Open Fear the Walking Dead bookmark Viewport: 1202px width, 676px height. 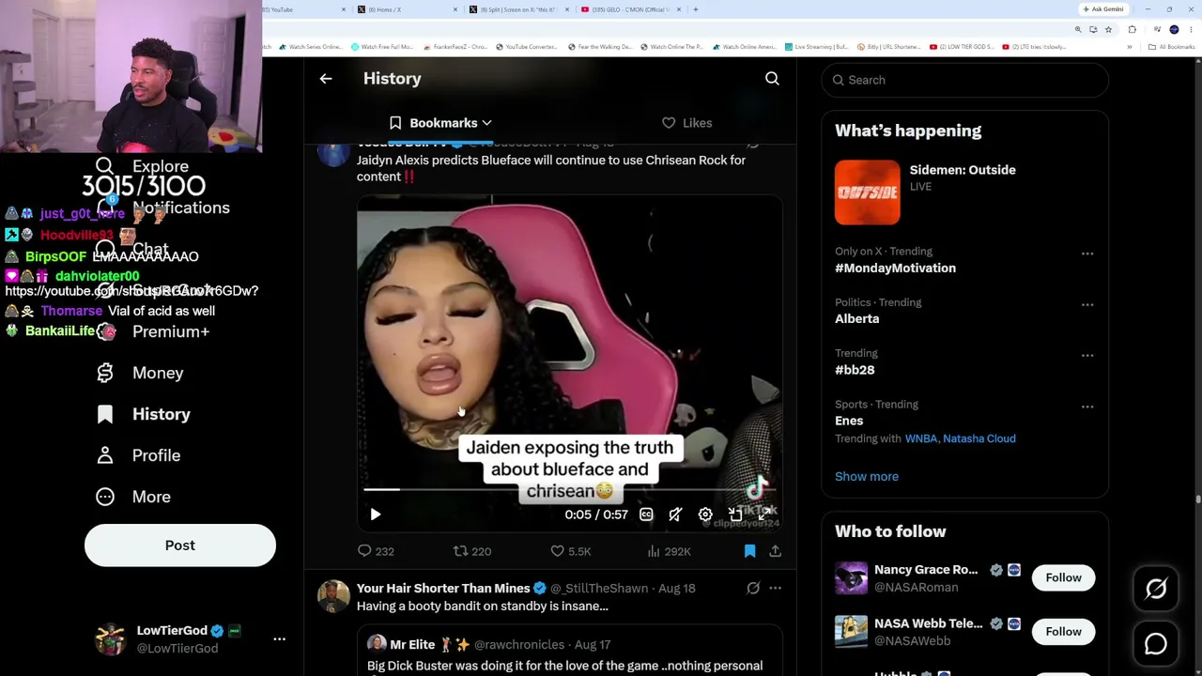601,47
